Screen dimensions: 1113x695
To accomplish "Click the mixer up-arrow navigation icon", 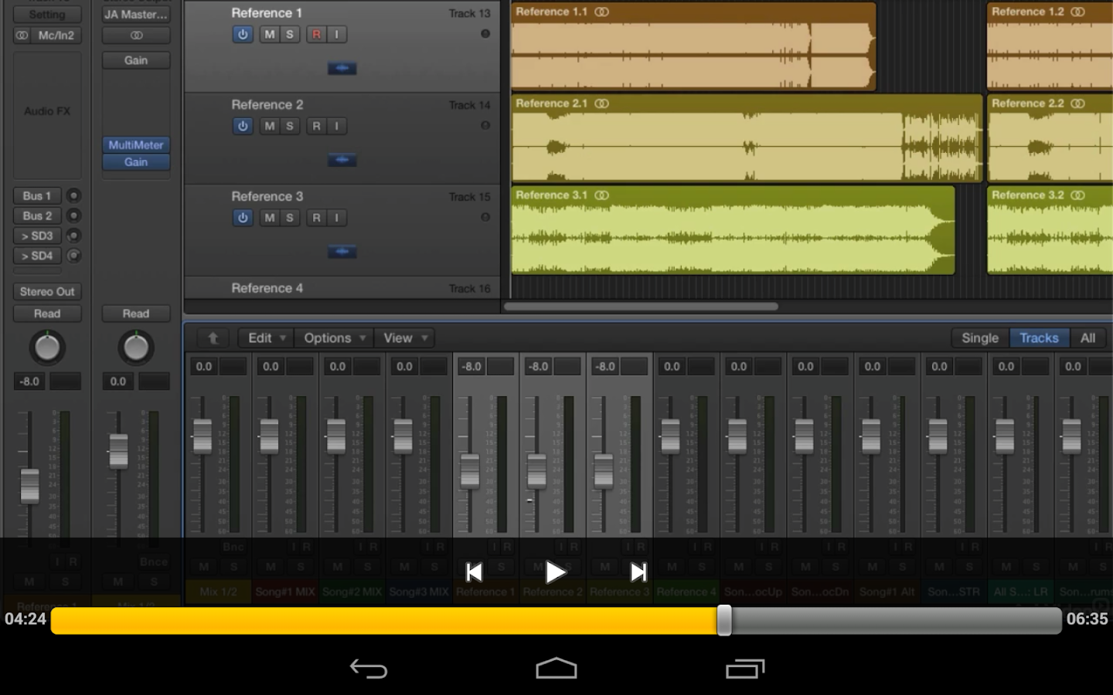I will (x=213, y=338).
